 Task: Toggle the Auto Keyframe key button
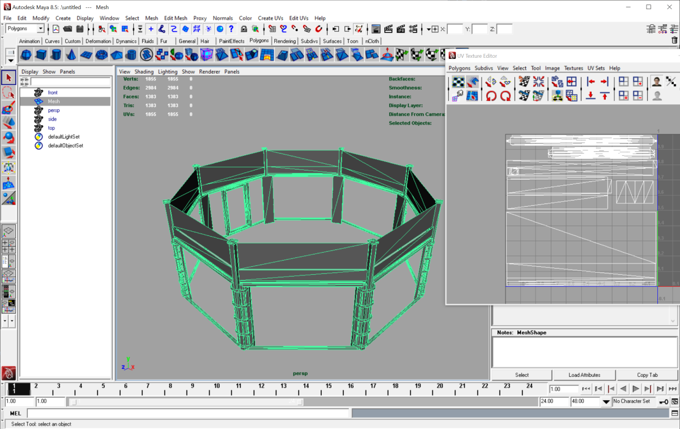(x=663, y=401)
